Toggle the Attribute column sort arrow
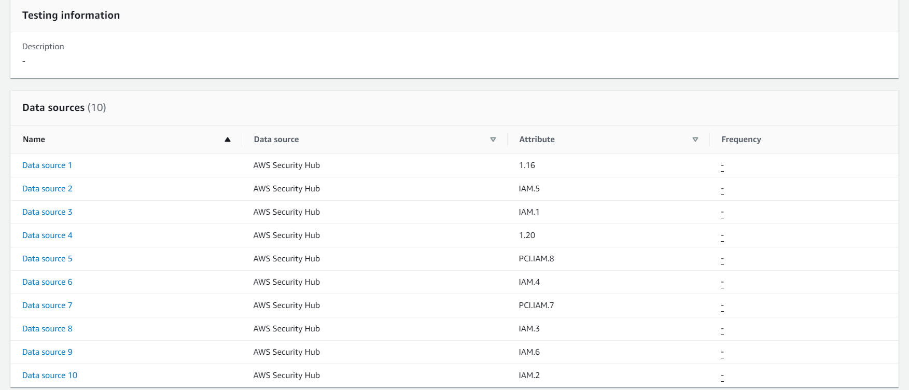 (x=695, y=140)
